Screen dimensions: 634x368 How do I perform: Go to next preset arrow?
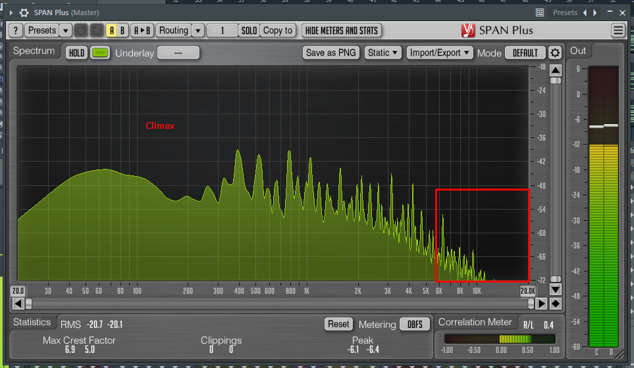(594, 12)
